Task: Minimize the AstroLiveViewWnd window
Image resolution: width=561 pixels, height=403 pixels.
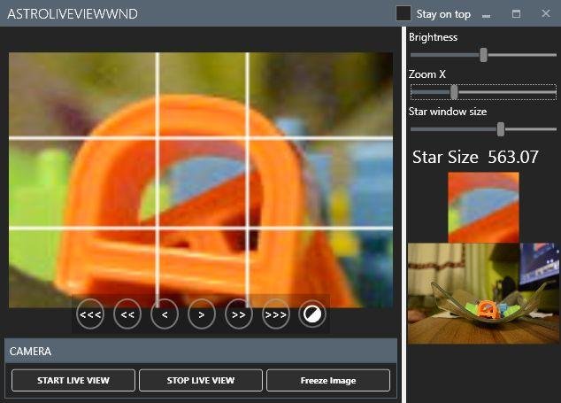Action: tap(487, 14)
